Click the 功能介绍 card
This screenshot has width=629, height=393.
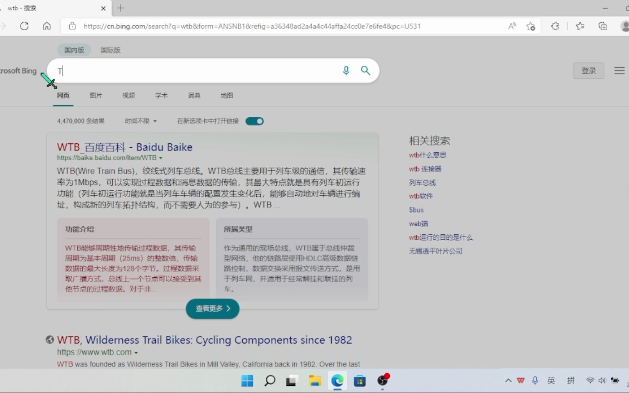pos(133,259)
